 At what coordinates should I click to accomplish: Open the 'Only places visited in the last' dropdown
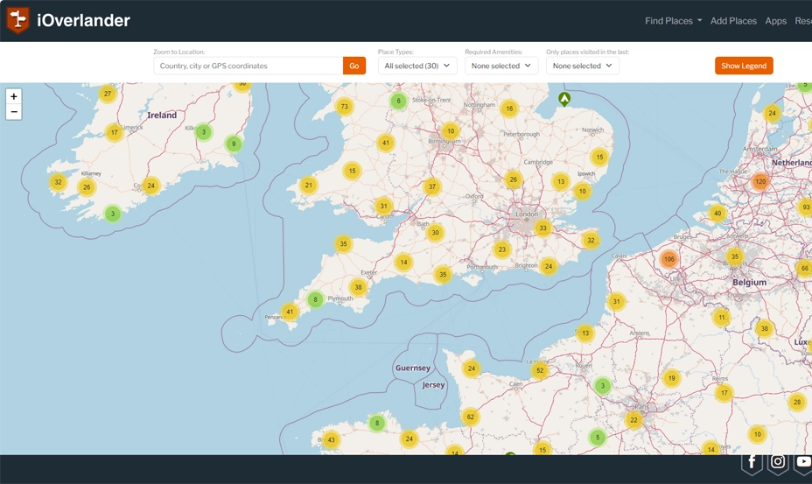pos(583,66)
